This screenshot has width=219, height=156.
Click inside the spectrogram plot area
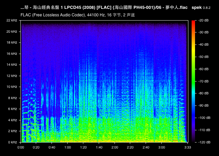click(x=104, y=81)
